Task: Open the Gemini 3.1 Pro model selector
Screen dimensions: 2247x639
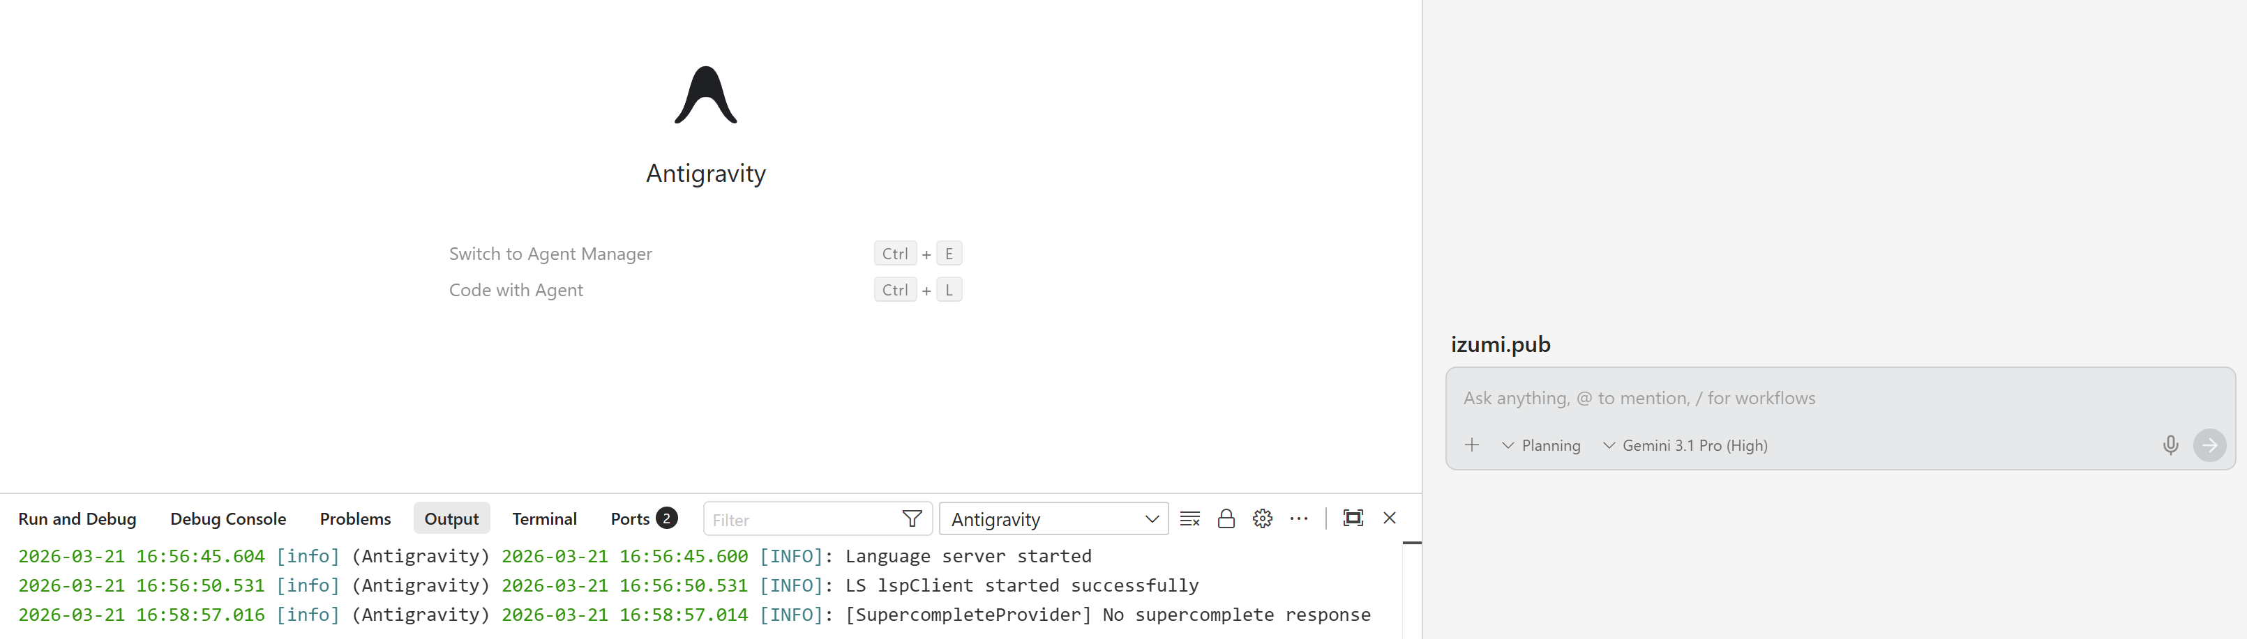Action: point(1685,445)
